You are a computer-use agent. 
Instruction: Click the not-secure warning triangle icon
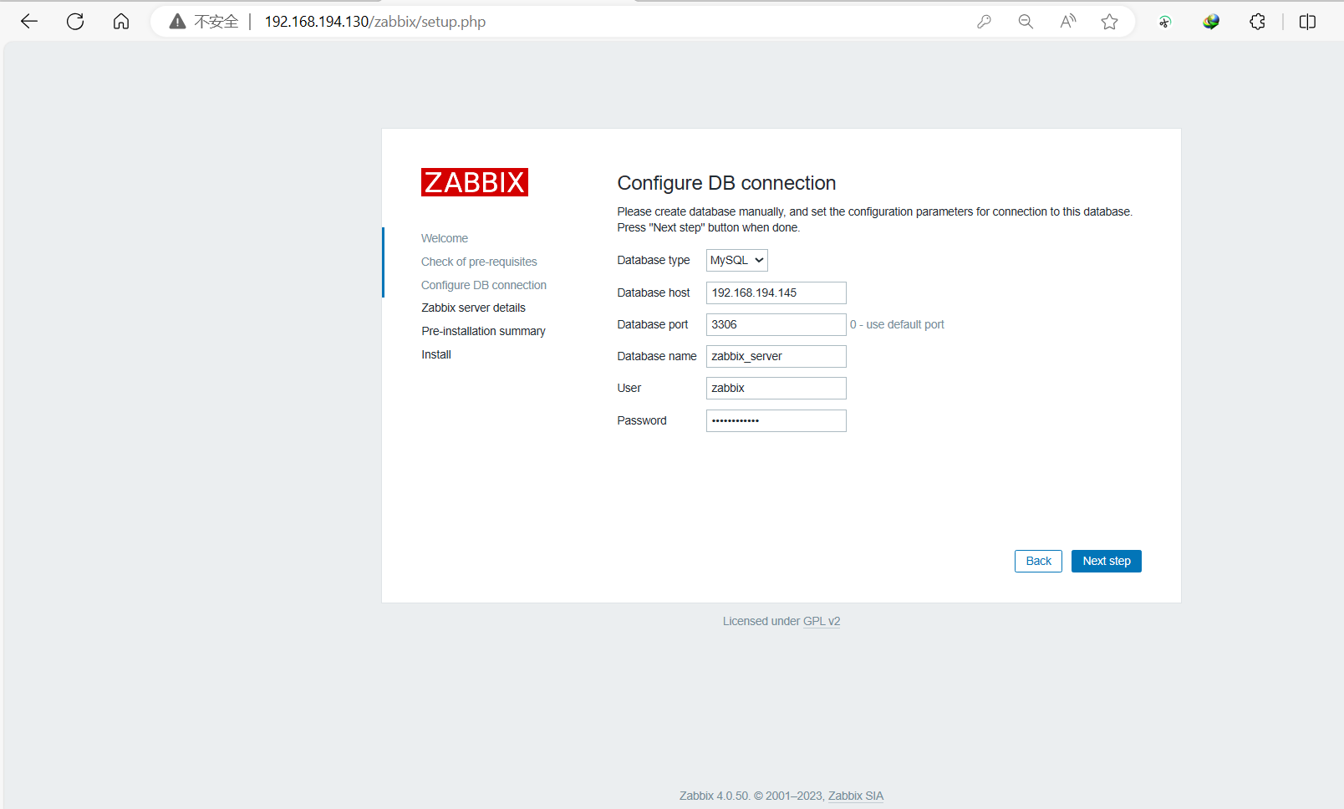click(x=177, y=22)
